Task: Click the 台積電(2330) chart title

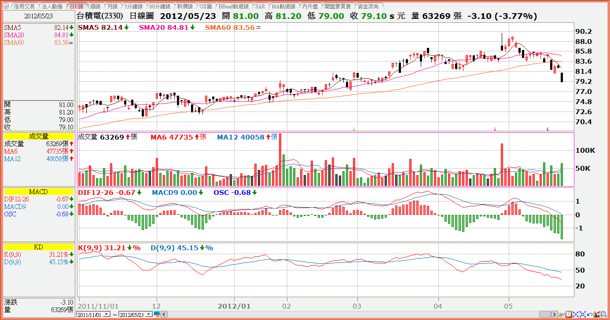Action: tap(99, 16)
